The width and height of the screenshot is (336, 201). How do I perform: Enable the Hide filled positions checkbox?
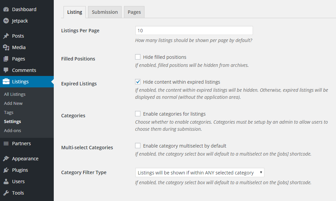click(x=137, y=57)
